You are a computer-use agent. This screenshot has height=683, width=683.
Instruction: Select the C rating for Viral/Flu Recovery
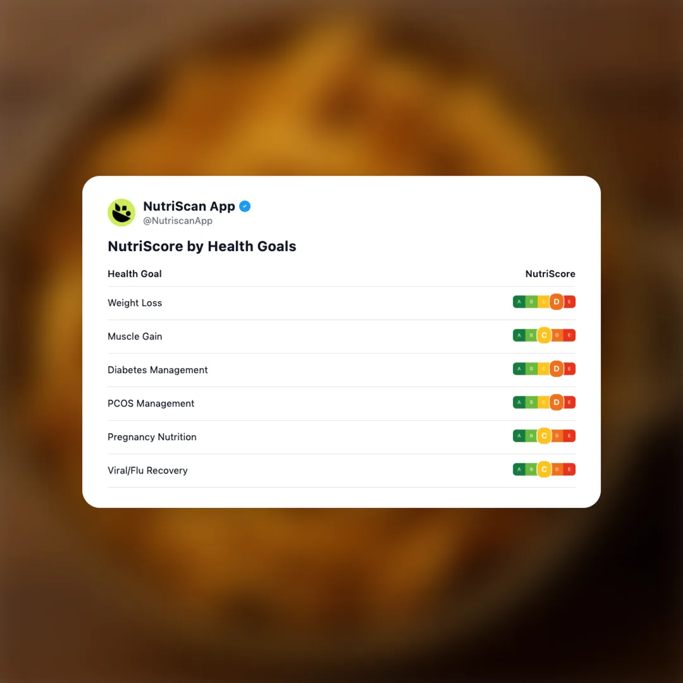pyautogui.click(x=544, y=469)
